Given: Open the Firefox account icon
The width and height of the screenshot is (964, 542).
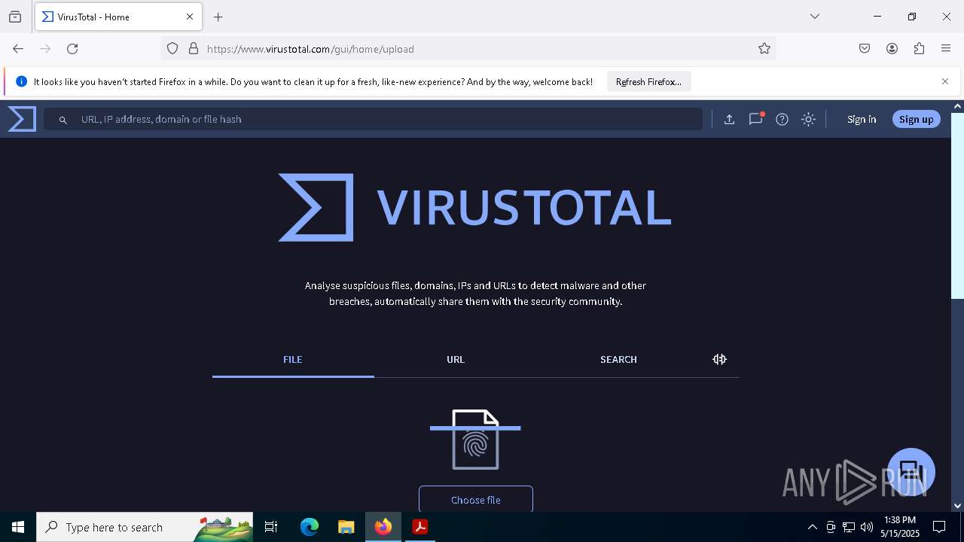Looking at the screenshot, I should point(892,49).
